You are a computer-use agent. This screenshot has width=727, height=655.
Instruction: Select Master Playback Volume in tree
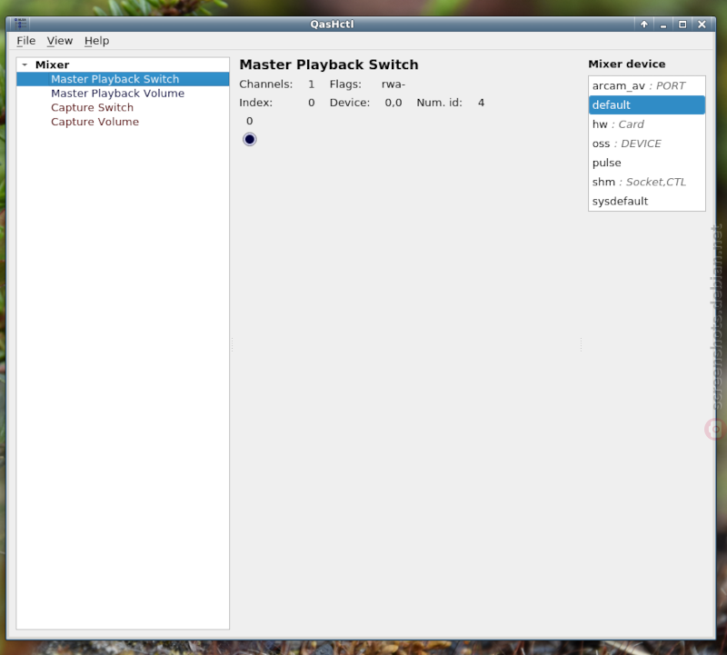[x=123, y=94]
